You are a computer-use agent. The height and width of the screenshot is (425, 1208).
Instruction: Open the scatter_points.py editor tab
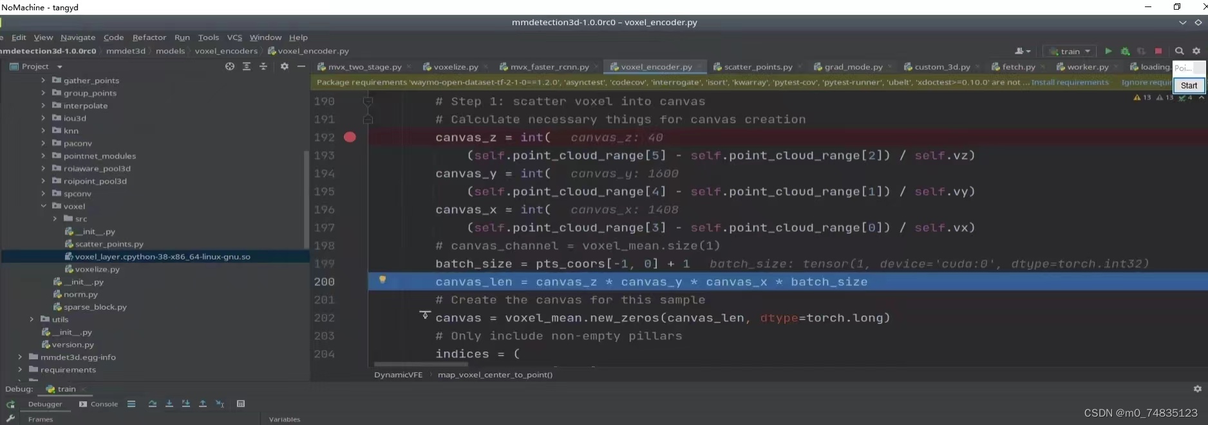pyautogui.click(x=758, y=67)
